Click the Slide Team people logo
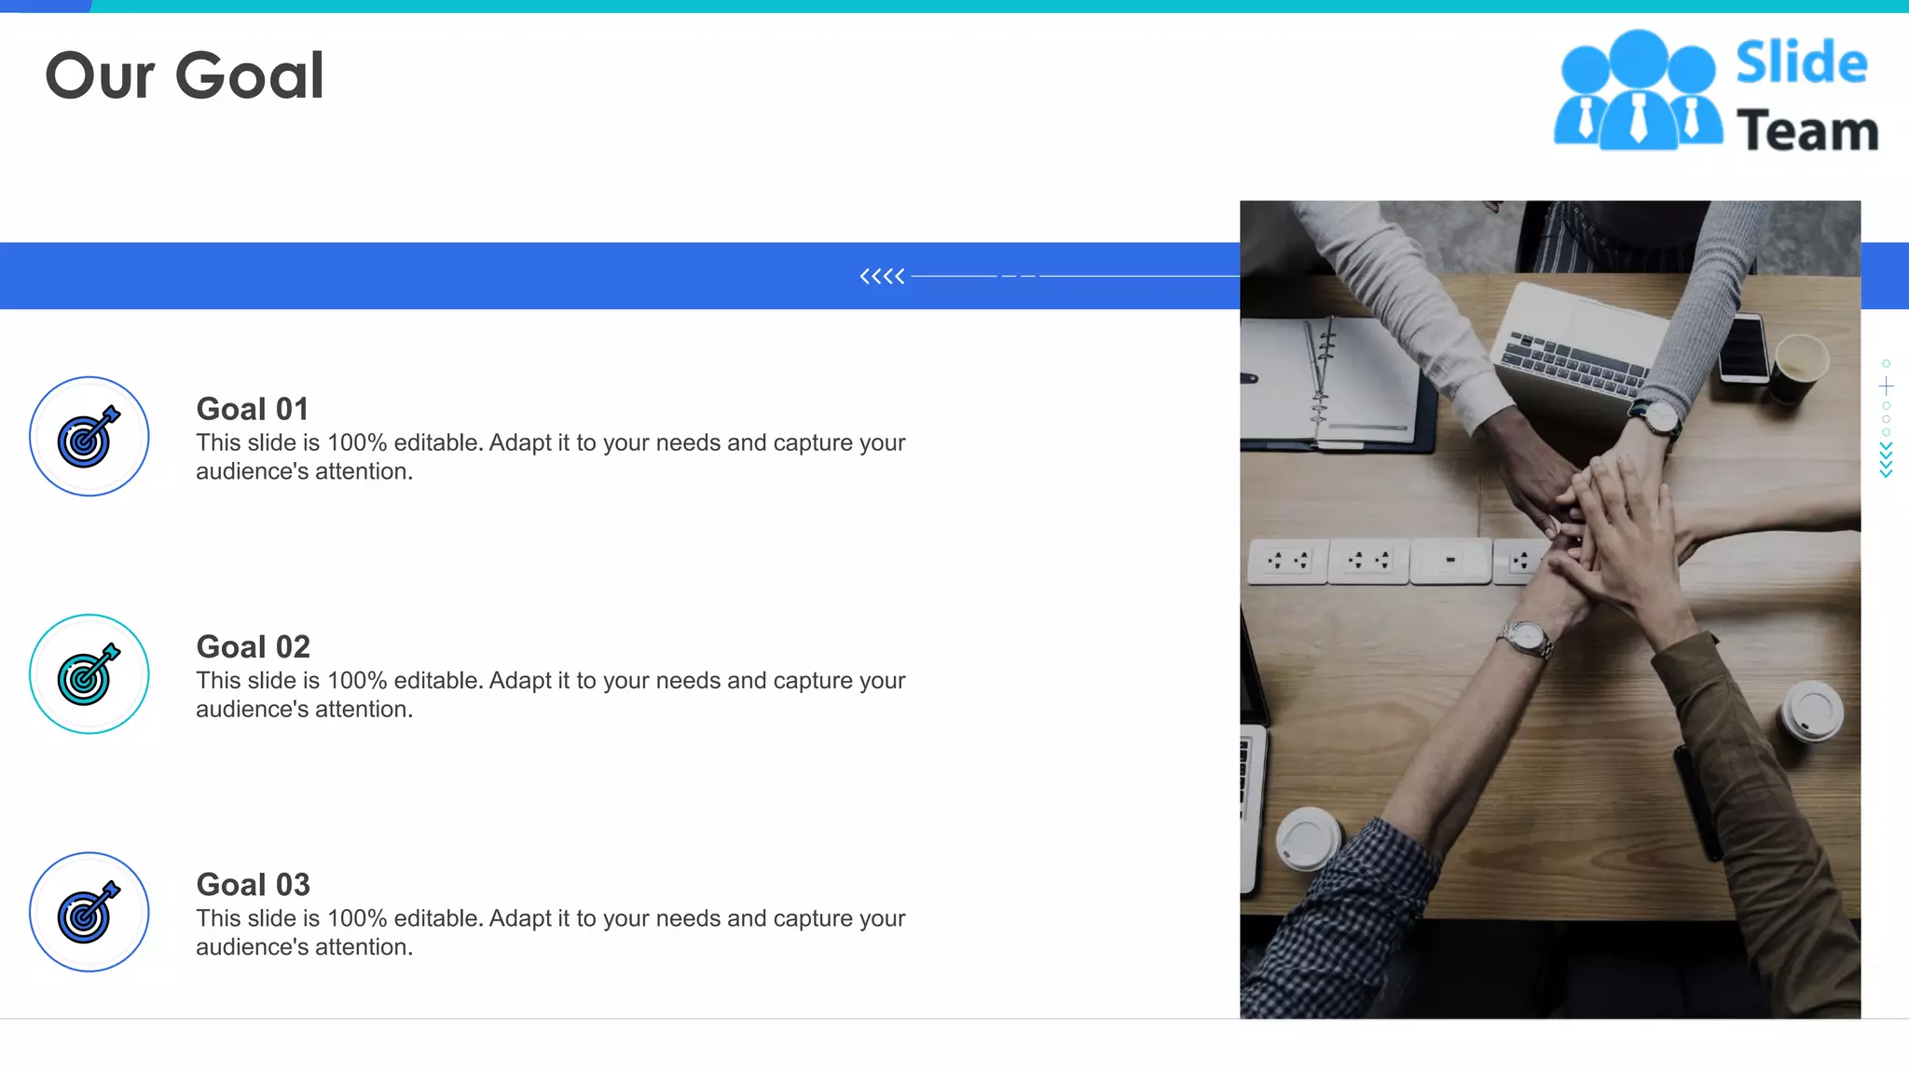Screen dimensions: 1909x1073 (x=1638, y=91)
